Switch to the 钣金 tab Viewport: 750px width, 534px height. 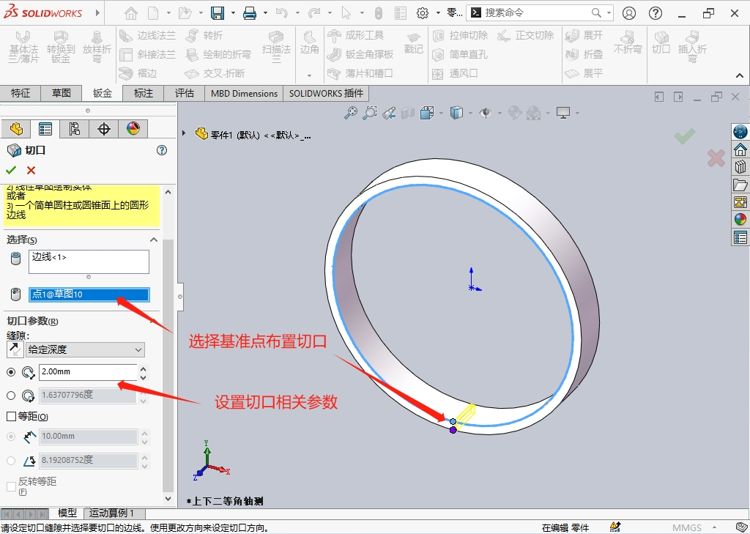pos(102,93)
